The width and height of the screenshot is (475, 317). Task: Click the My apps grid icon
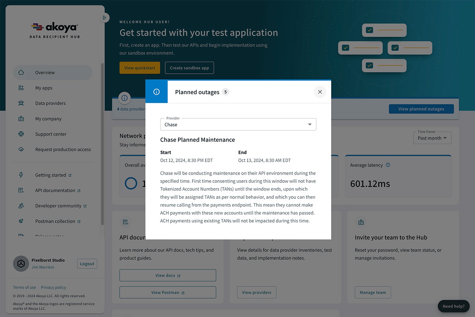point(21,88)
